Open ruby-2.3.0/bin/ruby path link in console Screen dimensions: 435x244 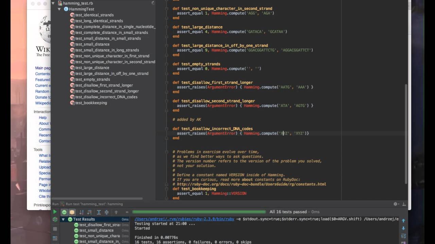point(185,219)
